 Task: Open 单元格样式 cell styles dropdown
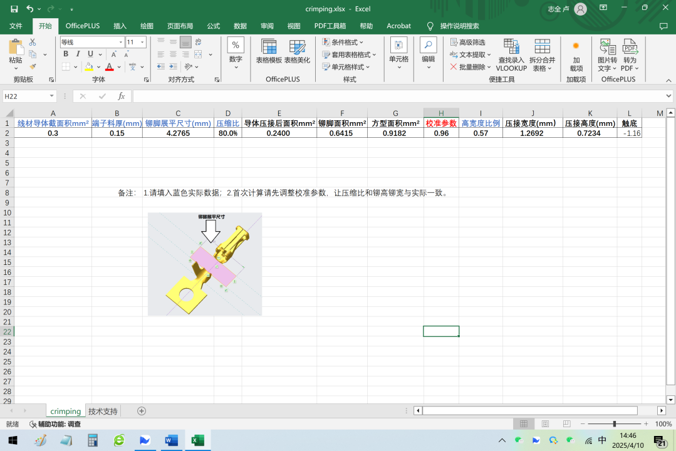click(346, 67)
